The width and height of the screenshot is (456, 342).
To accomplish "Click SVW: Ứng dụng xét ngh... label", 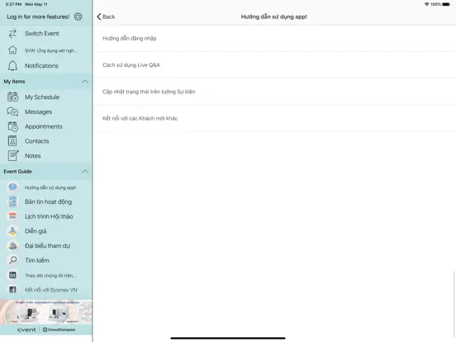I will tap(51, 50).
